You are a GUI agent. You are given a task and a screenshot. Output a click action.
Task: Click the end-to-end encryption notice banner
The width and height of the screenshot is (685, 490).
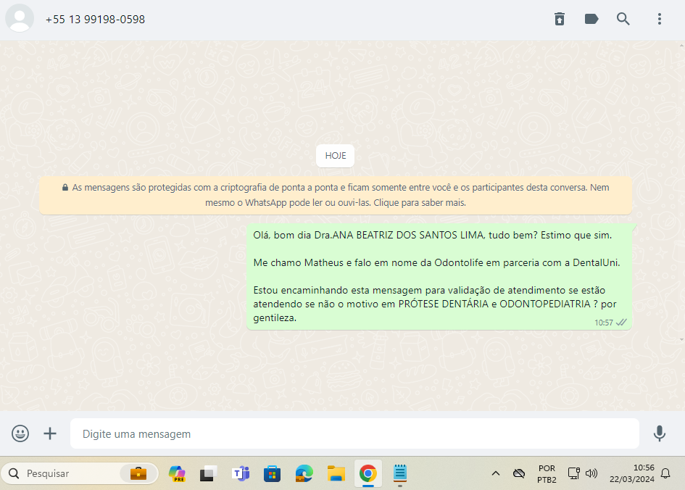(336, 195)
